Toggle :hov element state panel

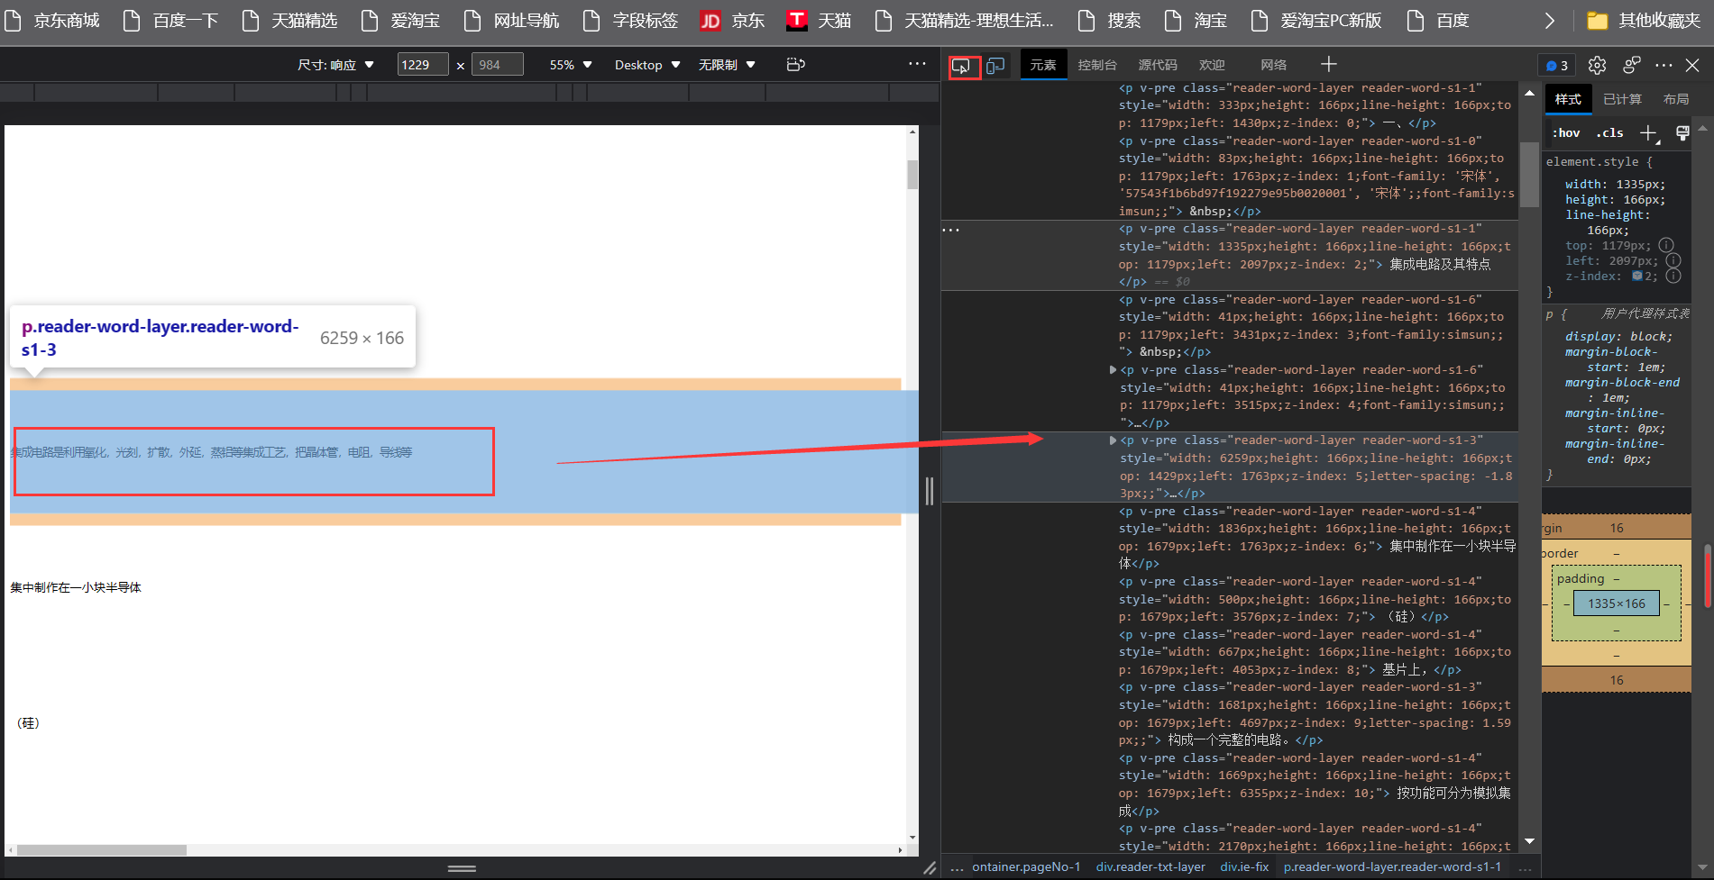coord(1566,133)
